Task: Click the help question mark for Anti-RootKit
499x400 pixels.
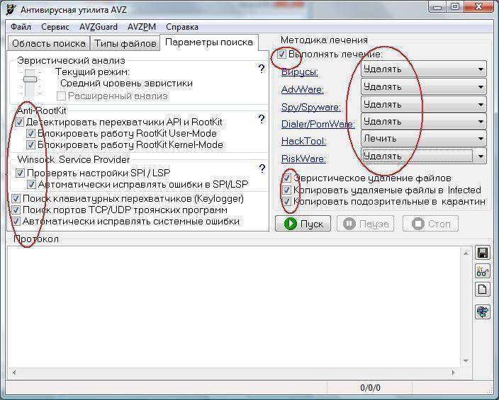Action: click(261, 119)
